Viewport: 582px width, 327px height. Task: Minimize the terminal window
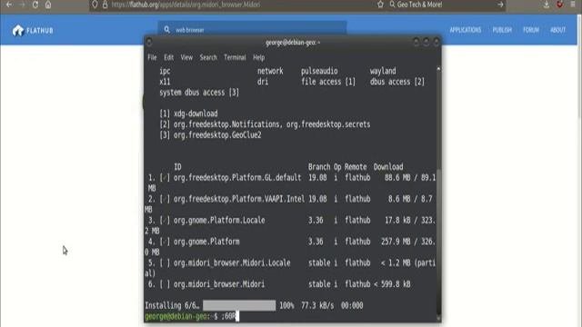coord(416,43)
